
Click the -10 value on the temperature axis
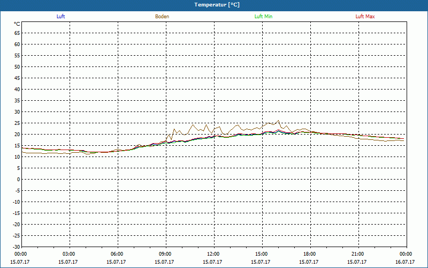click(16, 202)
